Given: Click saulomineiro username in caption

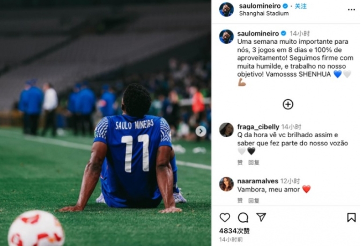Looking at the screenshot, I should pyautogui.click(x=258, y=34).
